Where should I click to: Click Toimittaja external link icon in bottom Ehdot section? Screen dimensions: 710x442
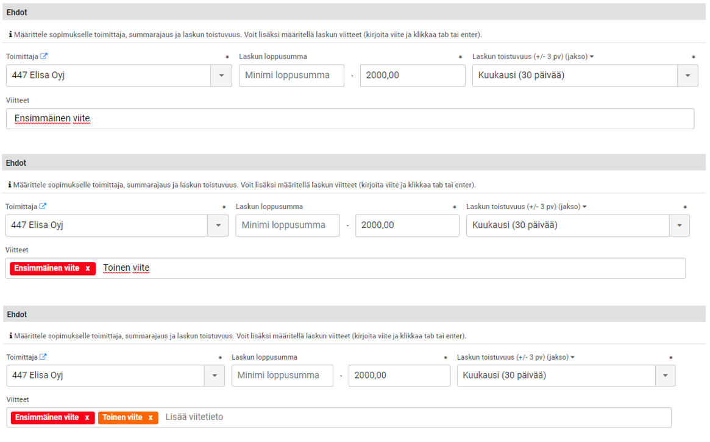tap(43, 357)
